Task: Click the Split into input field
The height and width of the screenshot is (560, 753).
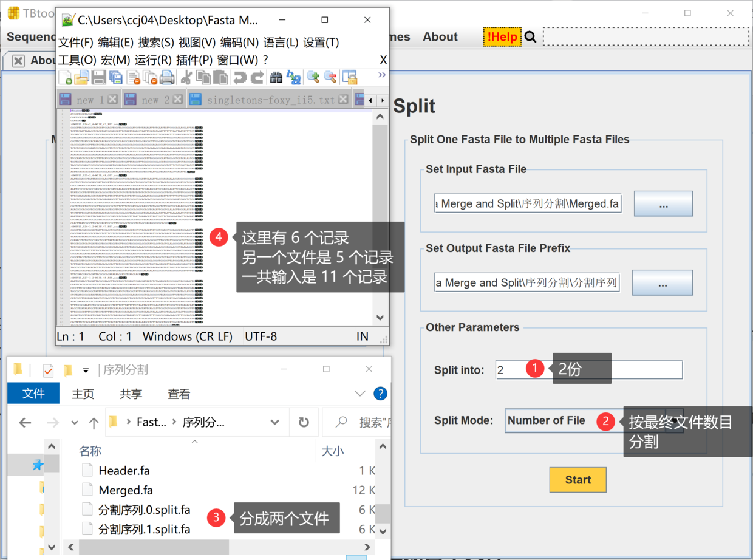Action: pos(589,370)
